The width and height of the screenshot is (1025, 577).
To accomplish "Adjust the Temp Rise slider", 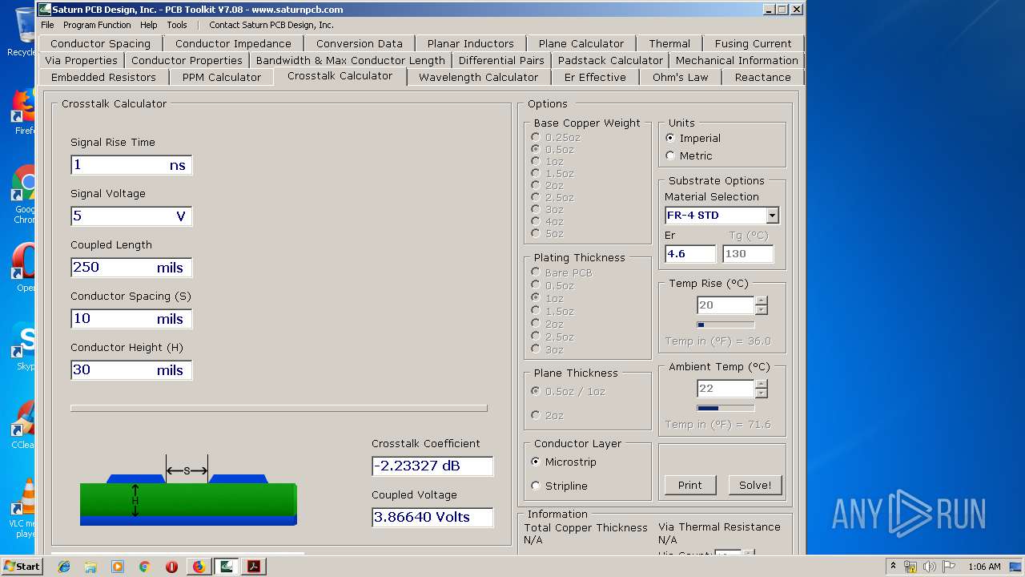I will 726,325.
